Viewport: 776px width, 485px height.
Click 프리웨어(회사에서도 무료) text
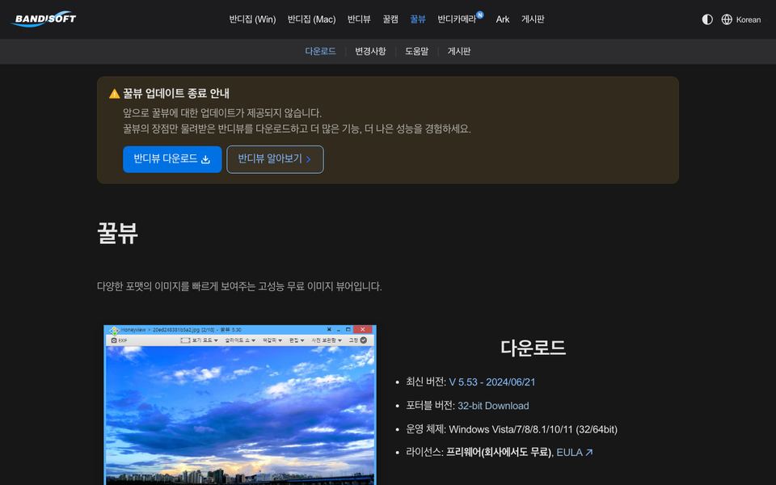(499, 453)
